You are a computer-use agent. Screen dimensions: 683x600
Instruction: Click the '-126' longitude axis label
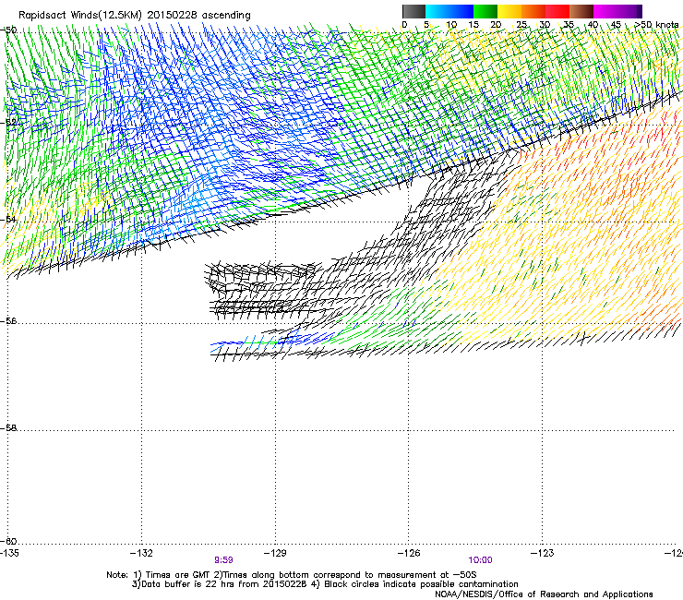click(409, 553)
